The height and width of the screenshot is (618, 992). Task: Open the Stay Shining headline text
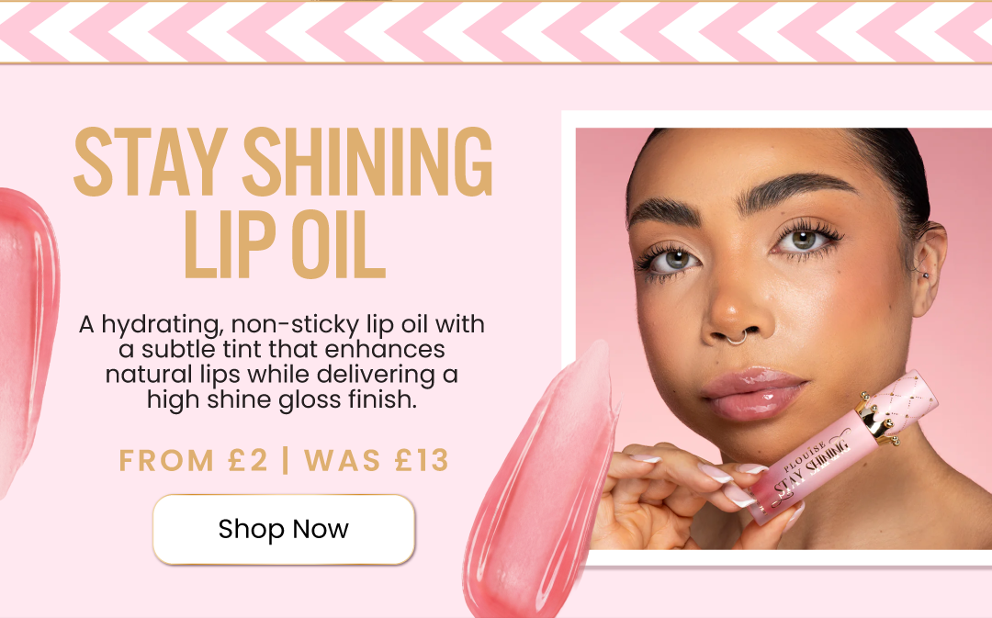[x=283, y=163]
